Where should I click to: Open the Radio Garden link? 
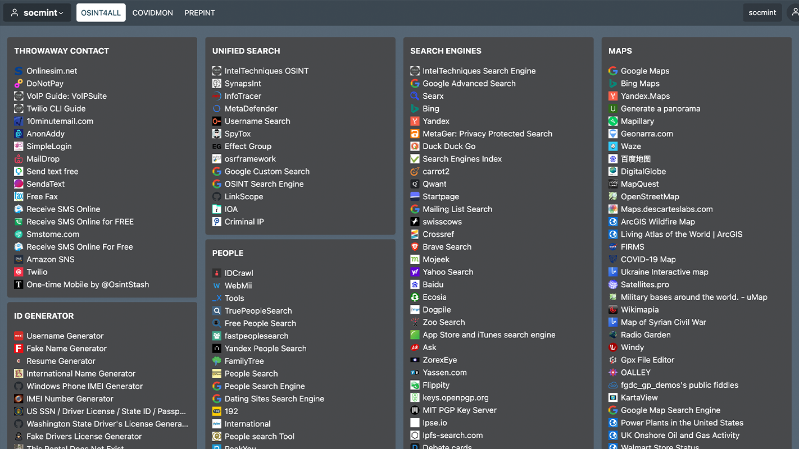point(646,335)
